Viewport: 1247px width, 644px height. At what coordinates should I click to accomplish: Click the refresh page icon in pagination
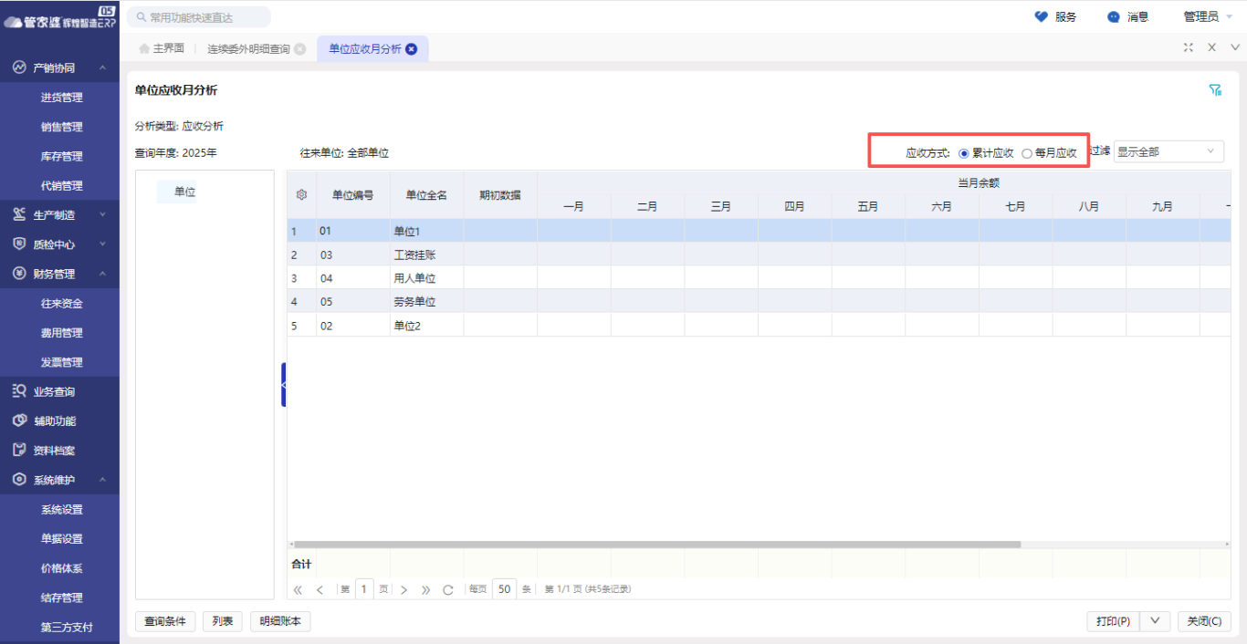[x=448, y=589]
